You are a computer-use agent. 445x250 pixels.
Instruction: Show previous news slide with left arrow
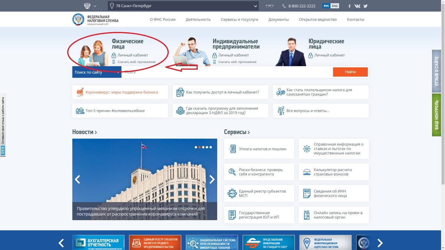[x=78, y=180]
